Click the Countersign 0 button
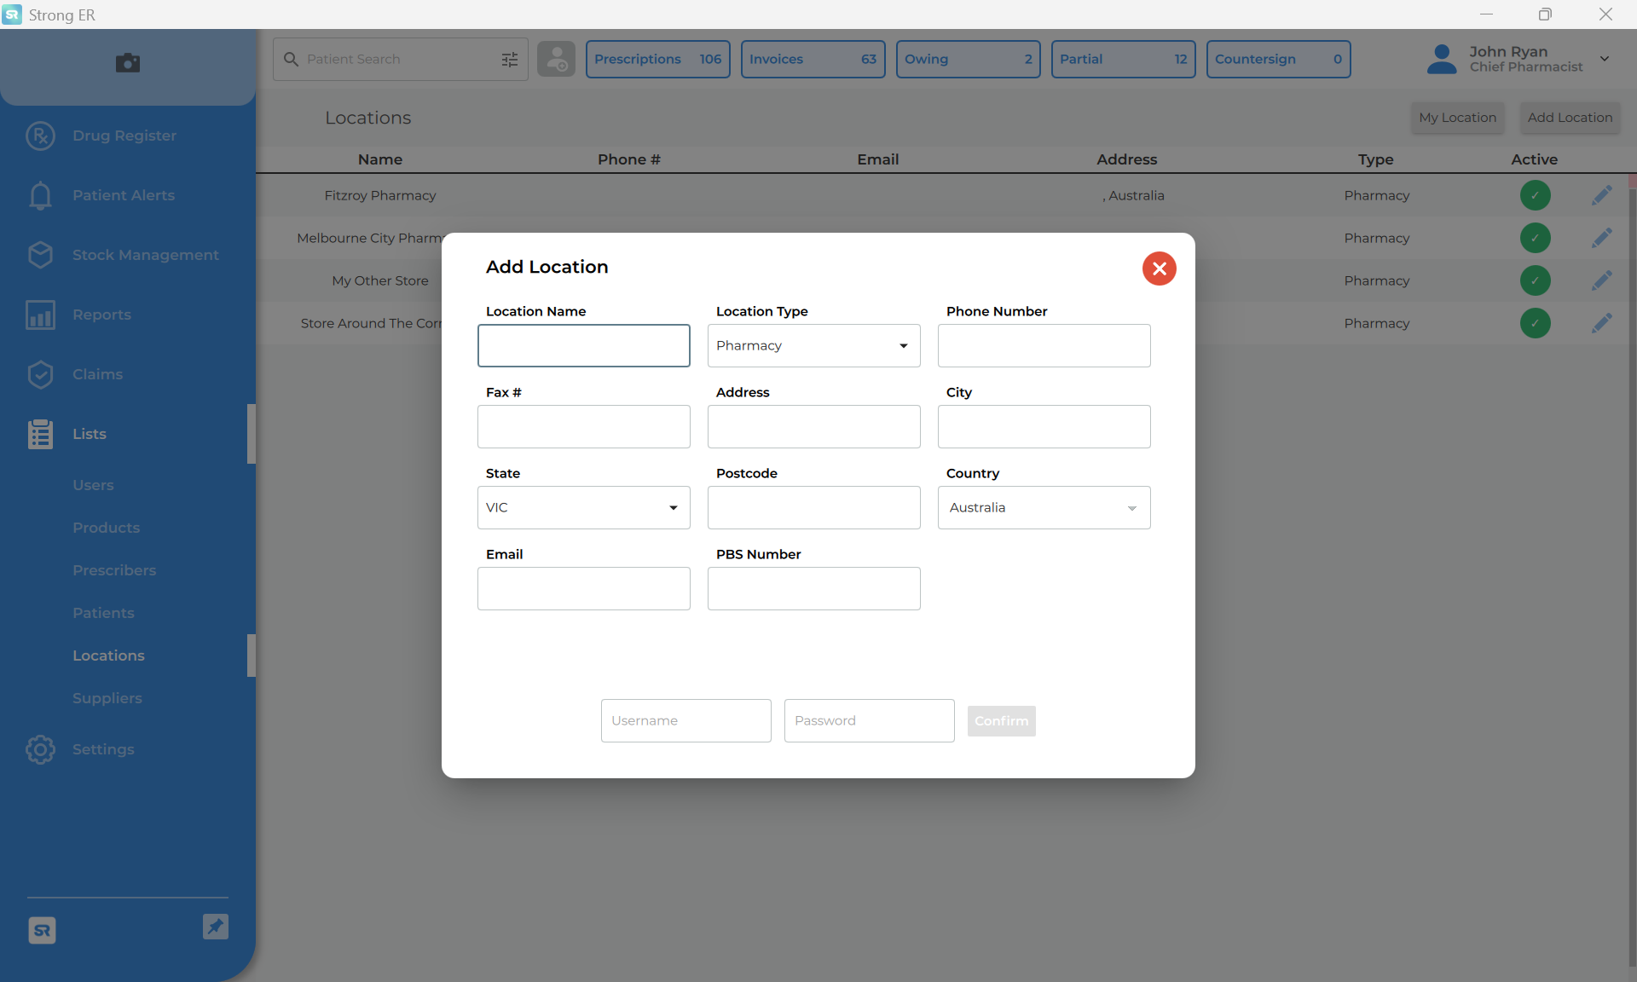 pos(1279,59)
